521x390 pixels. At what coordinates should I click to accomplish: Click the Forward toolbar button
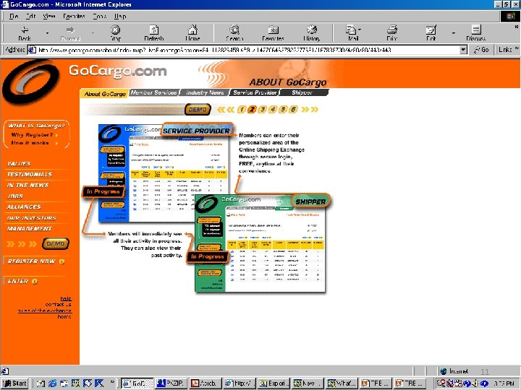point(70,33)
